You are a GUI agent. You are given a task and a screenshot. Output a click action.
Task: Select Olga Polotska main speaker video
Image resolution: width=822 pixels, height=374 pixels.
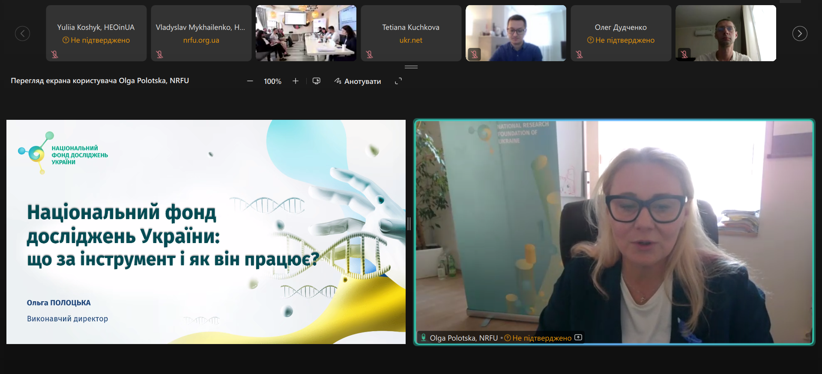coord(614,232)
